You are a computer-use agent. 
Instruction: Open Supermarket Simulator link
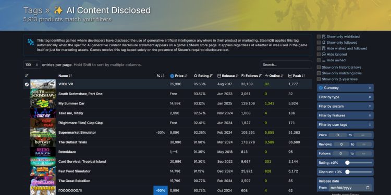[x=77, y=133]
